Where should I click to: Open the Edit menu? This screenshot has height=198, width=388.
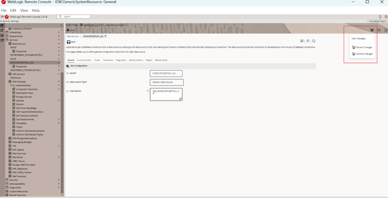pyautogui.click(x=13, y=10)
